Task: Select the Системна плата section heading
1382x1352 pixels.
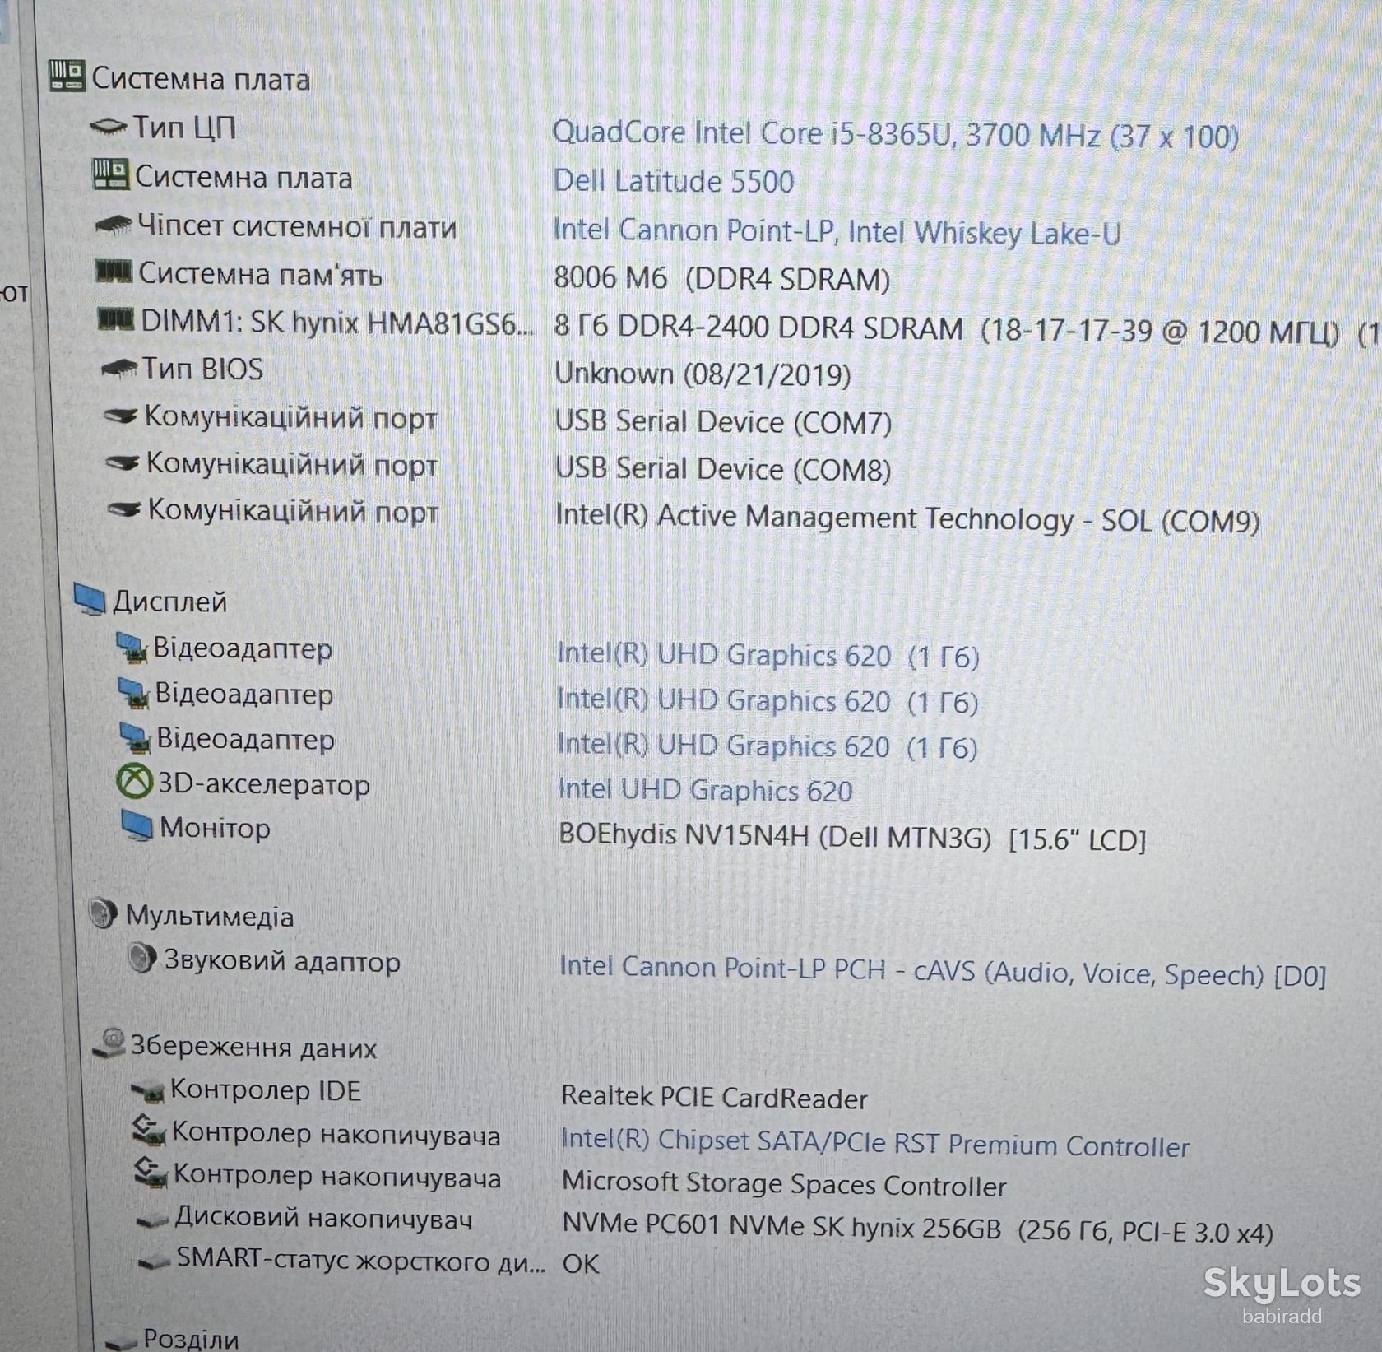Action: click(201, 79)
